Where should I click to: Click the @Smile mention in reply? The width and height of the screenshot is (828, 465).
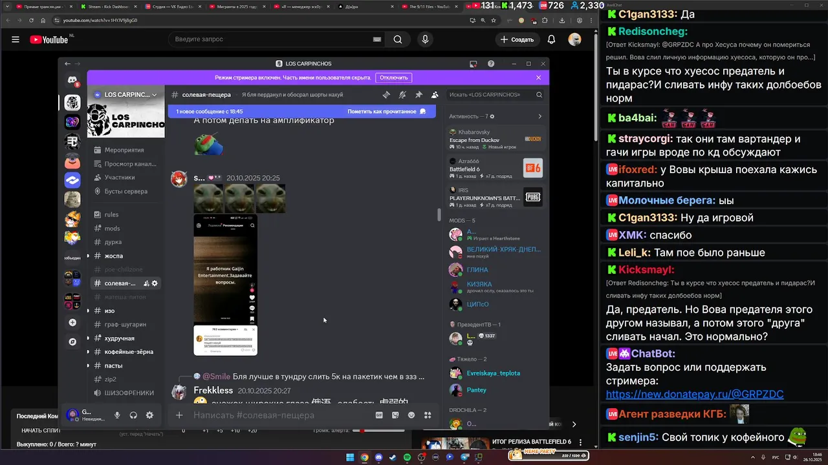click(217, 377)
